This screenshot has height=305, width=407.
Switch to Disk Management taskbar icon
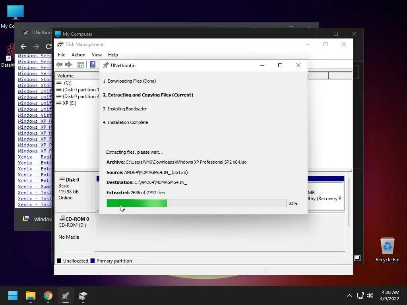83,295
